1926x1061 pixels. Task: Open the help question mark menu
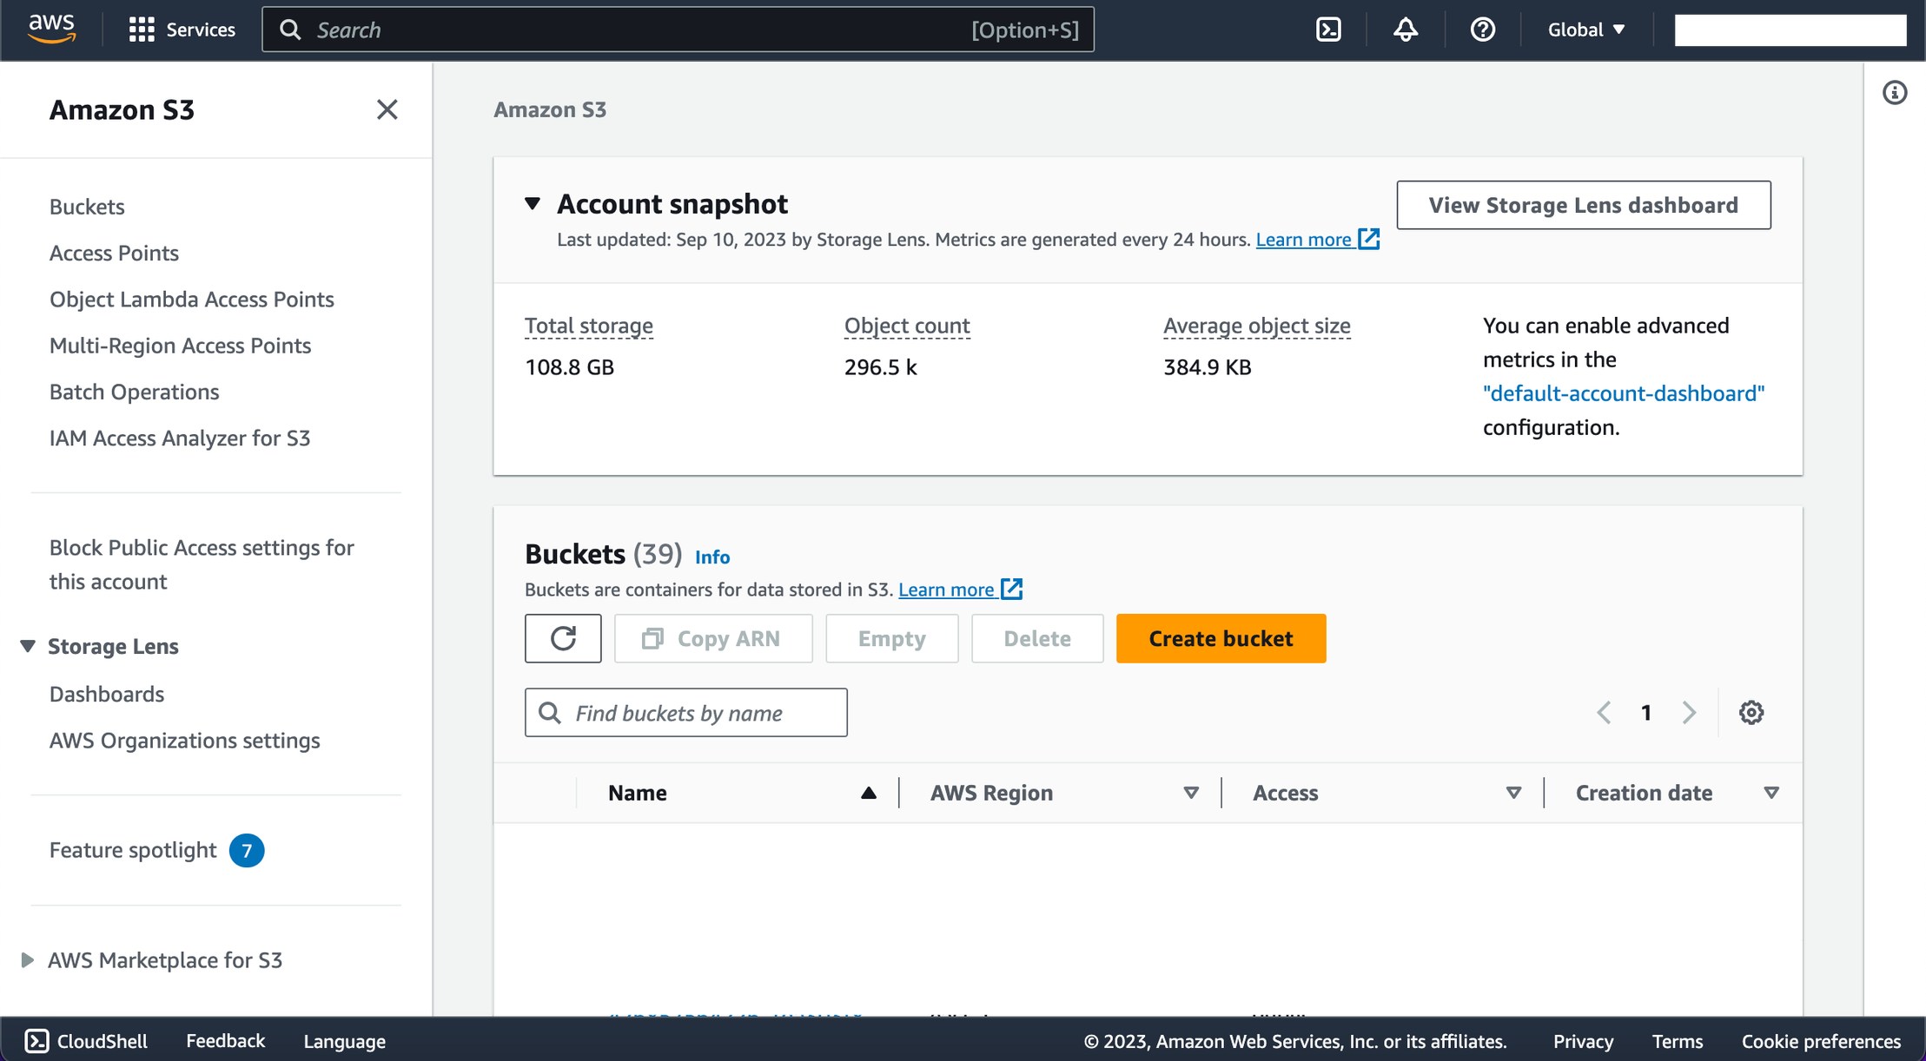(1482, 30)
